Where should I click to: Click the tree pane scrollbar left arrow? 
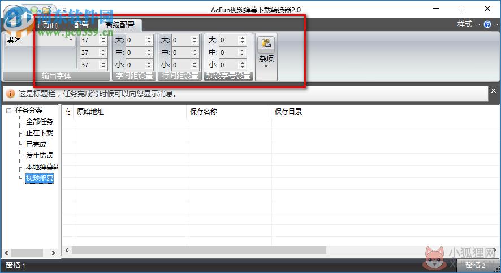click(x=6, y=253)
